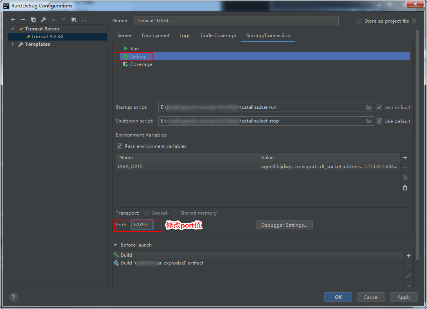Paste environment variables clipboard icon
Viewport: 427px width, 309px height.
[405, 188]
